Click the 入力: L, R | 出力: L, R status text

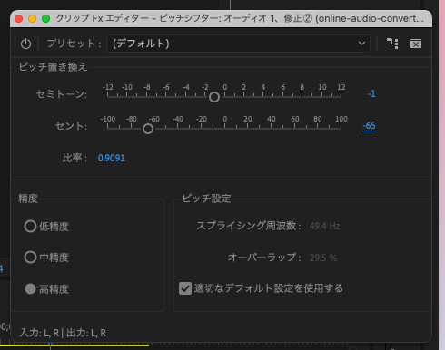click(63, 333)
